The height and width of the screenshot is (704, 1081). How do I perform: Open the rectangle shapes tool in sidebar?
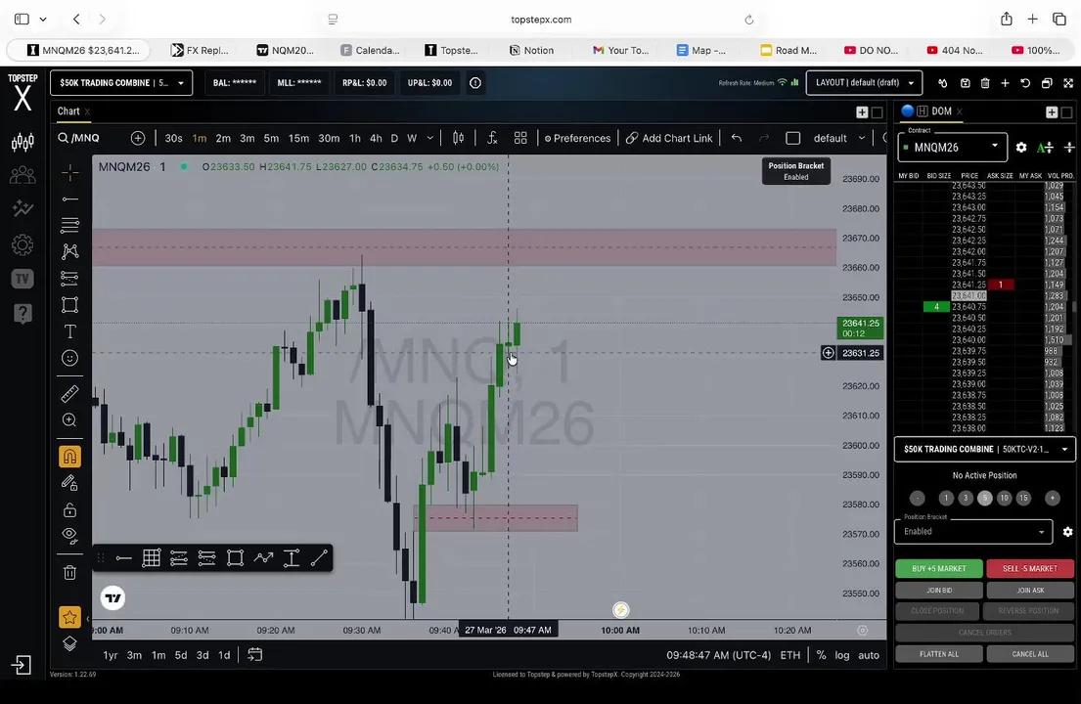click(69, 305)
